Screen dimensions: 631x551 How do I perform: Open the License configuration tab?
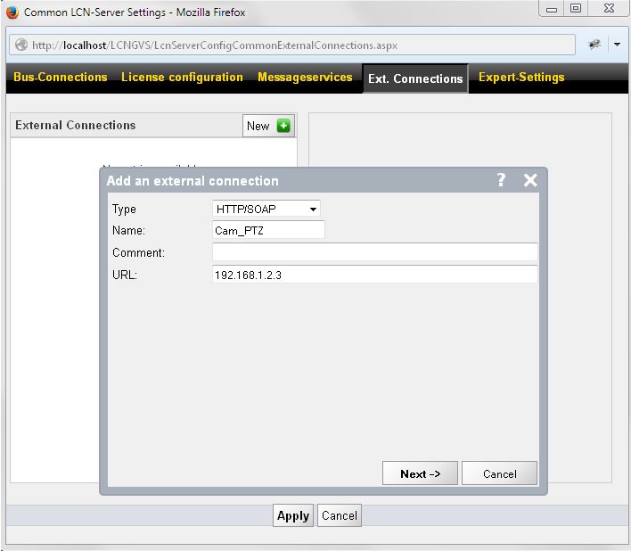(182, 78)
